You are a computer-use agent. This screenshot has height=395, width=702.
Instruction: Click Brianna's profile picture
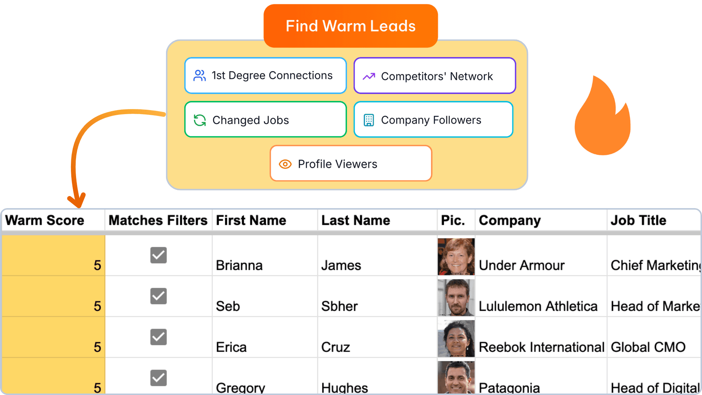click(x=456, y=256)
